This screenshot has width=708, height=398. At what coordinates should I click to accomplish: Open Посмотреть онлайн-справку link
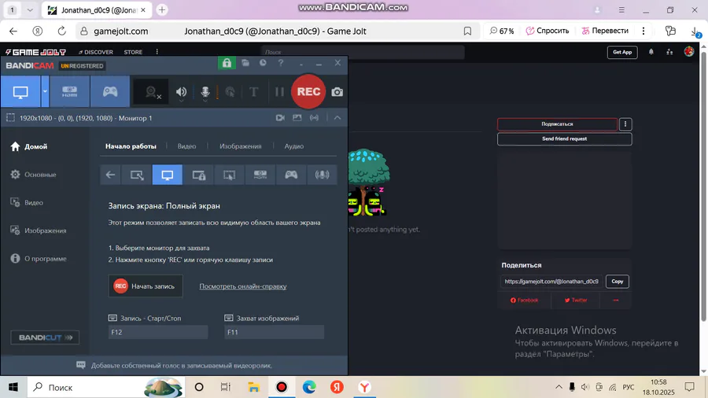tap(243, 286)
